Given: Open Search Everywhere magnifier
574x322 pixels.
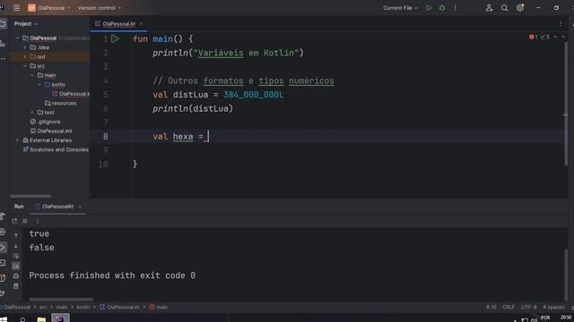Looking at the screenshot, I should coord(504,8).
